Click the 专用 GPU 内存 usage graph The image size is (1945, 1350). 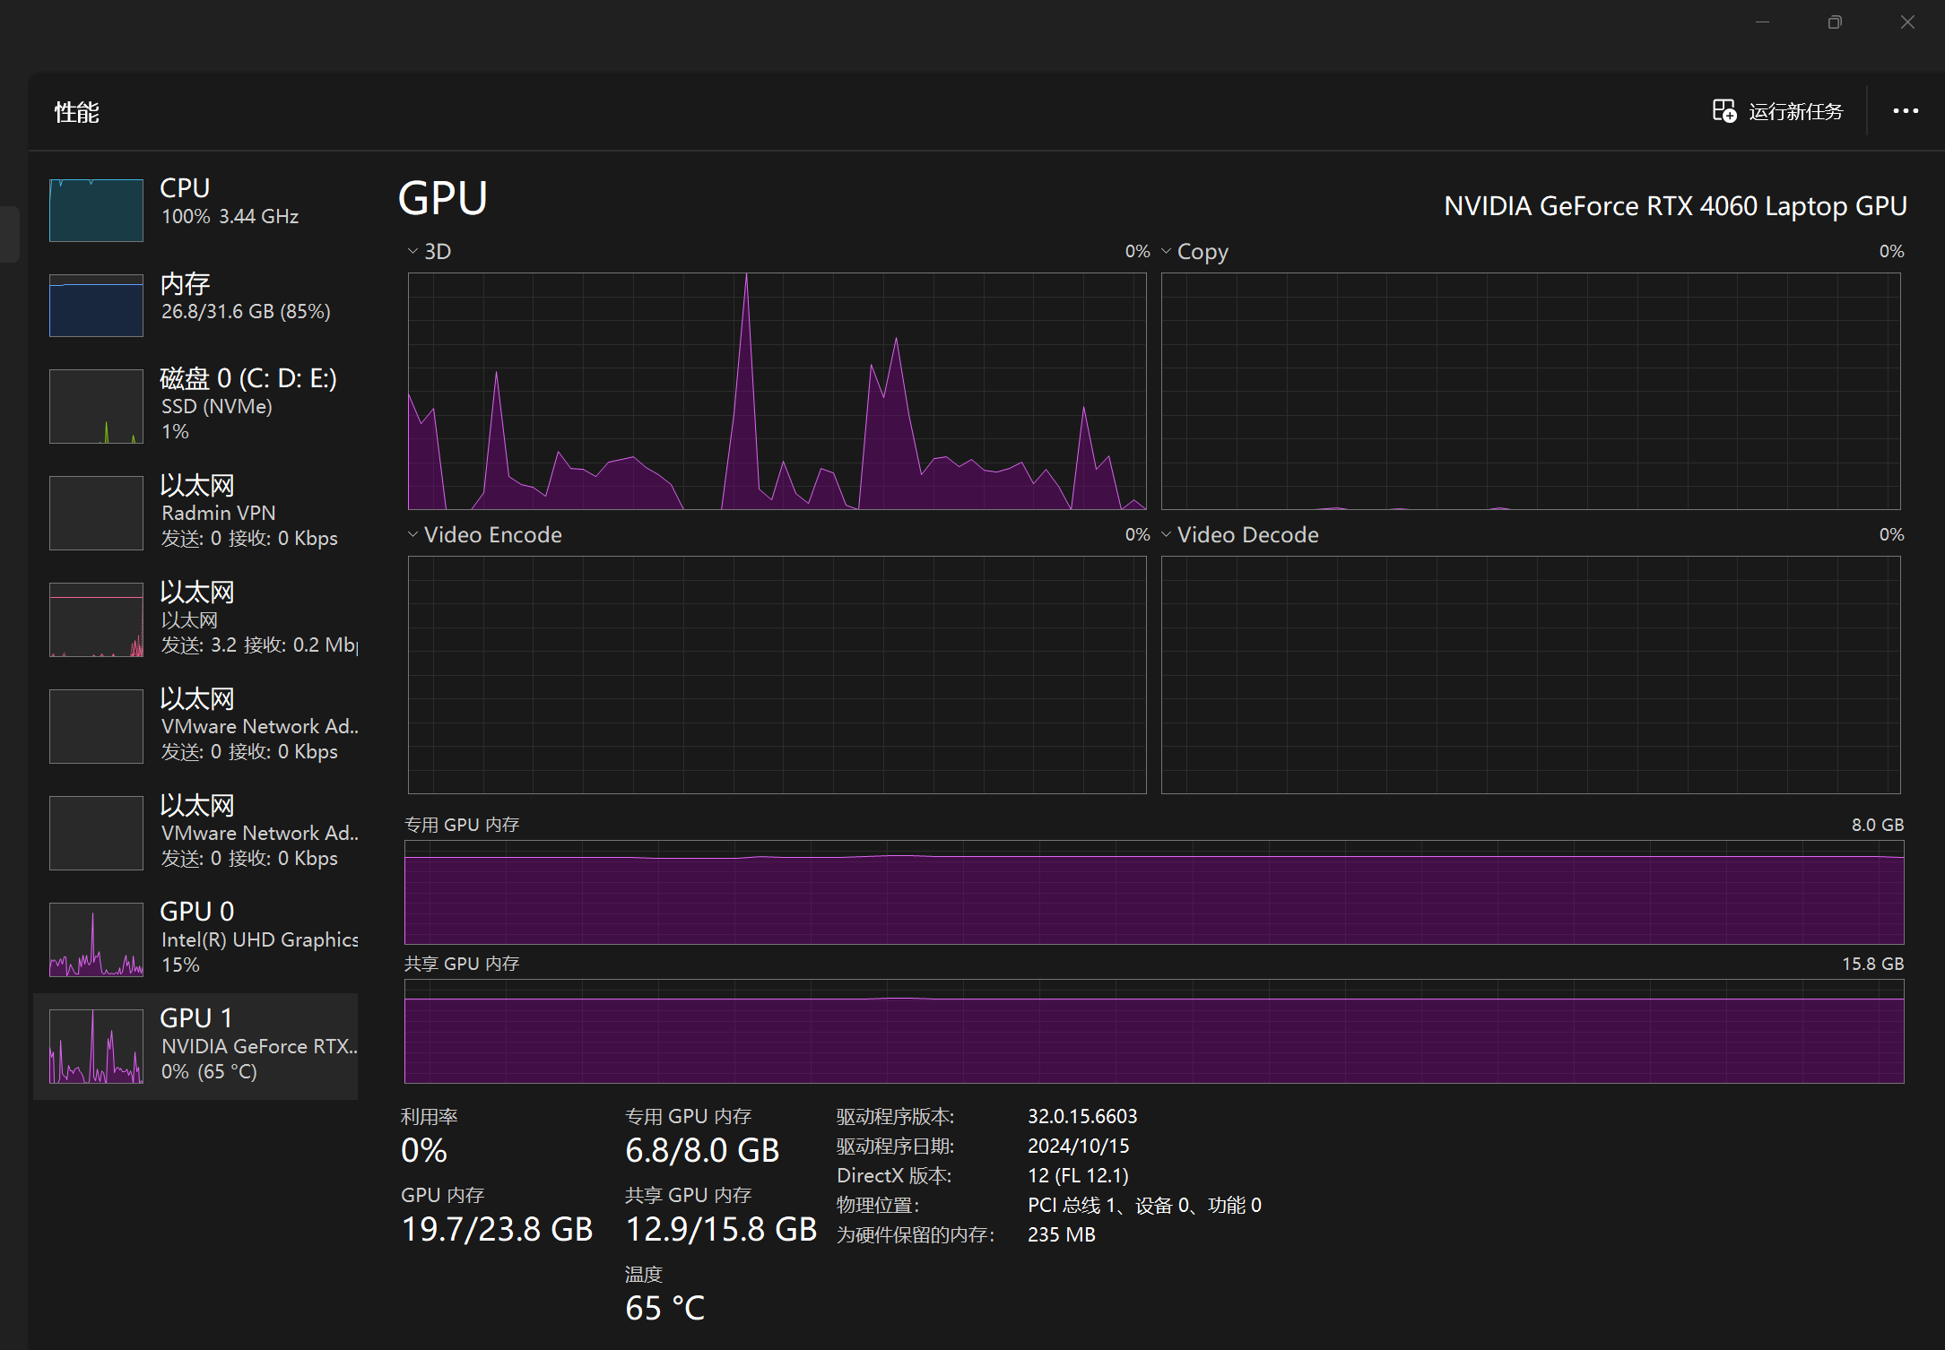tap(1154, 892)
